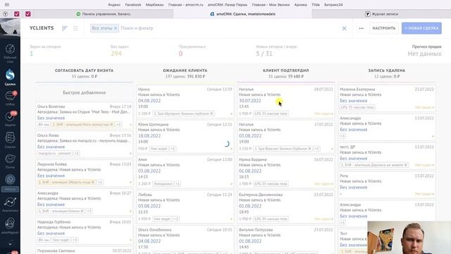Click the НАСТРОИТЬ button
Screen dimensions: 451x254
click(x=383, y=28)
